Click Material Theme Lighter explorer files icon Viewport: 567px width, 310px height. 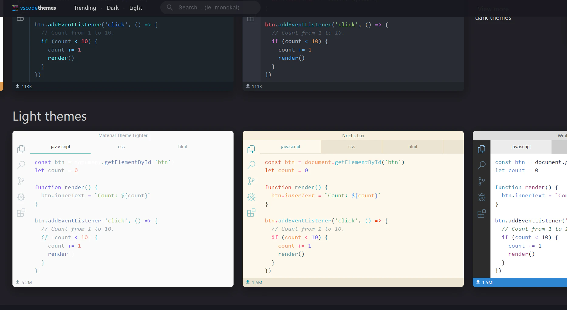pos(21,149)
